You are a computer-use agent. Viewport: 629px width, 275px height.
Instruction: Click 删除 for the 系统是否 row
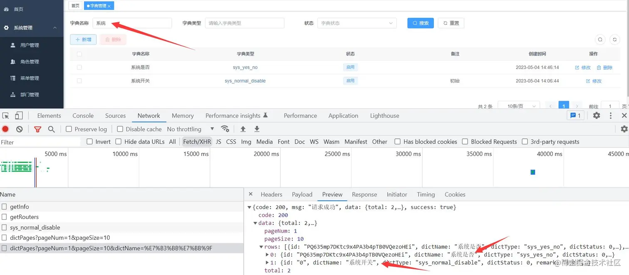(604, 68)
